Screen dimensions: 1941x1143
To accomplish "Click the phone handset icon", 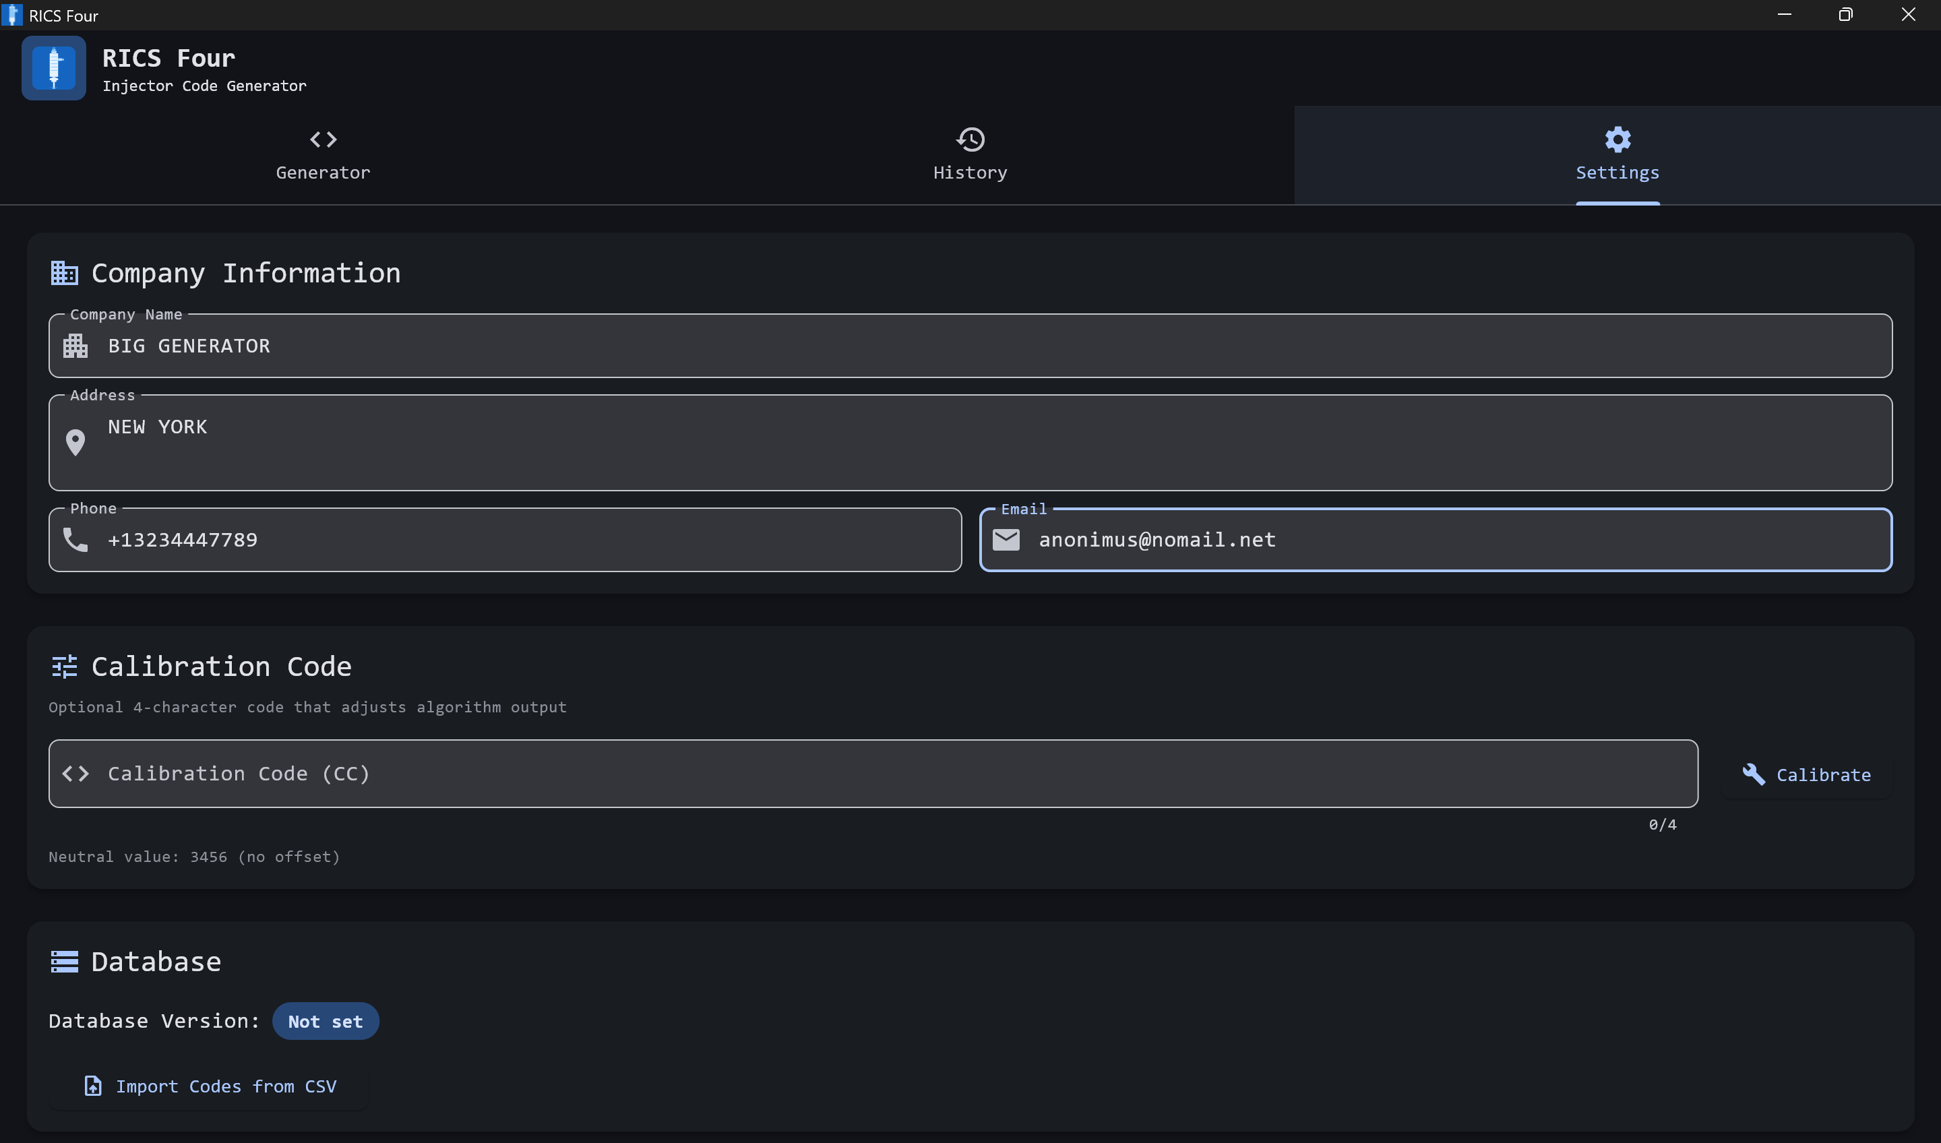I will 75,539.
